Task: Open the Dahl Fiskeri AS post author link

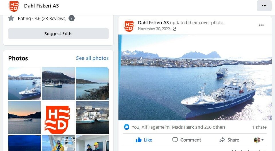Action: coord(153,23)
